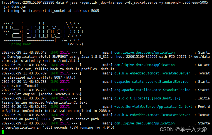This screenshot has height=135, width=212.
Task: Click the logger name 'org.apache.catalina.core.StandardEngine'
Action: 152,90
